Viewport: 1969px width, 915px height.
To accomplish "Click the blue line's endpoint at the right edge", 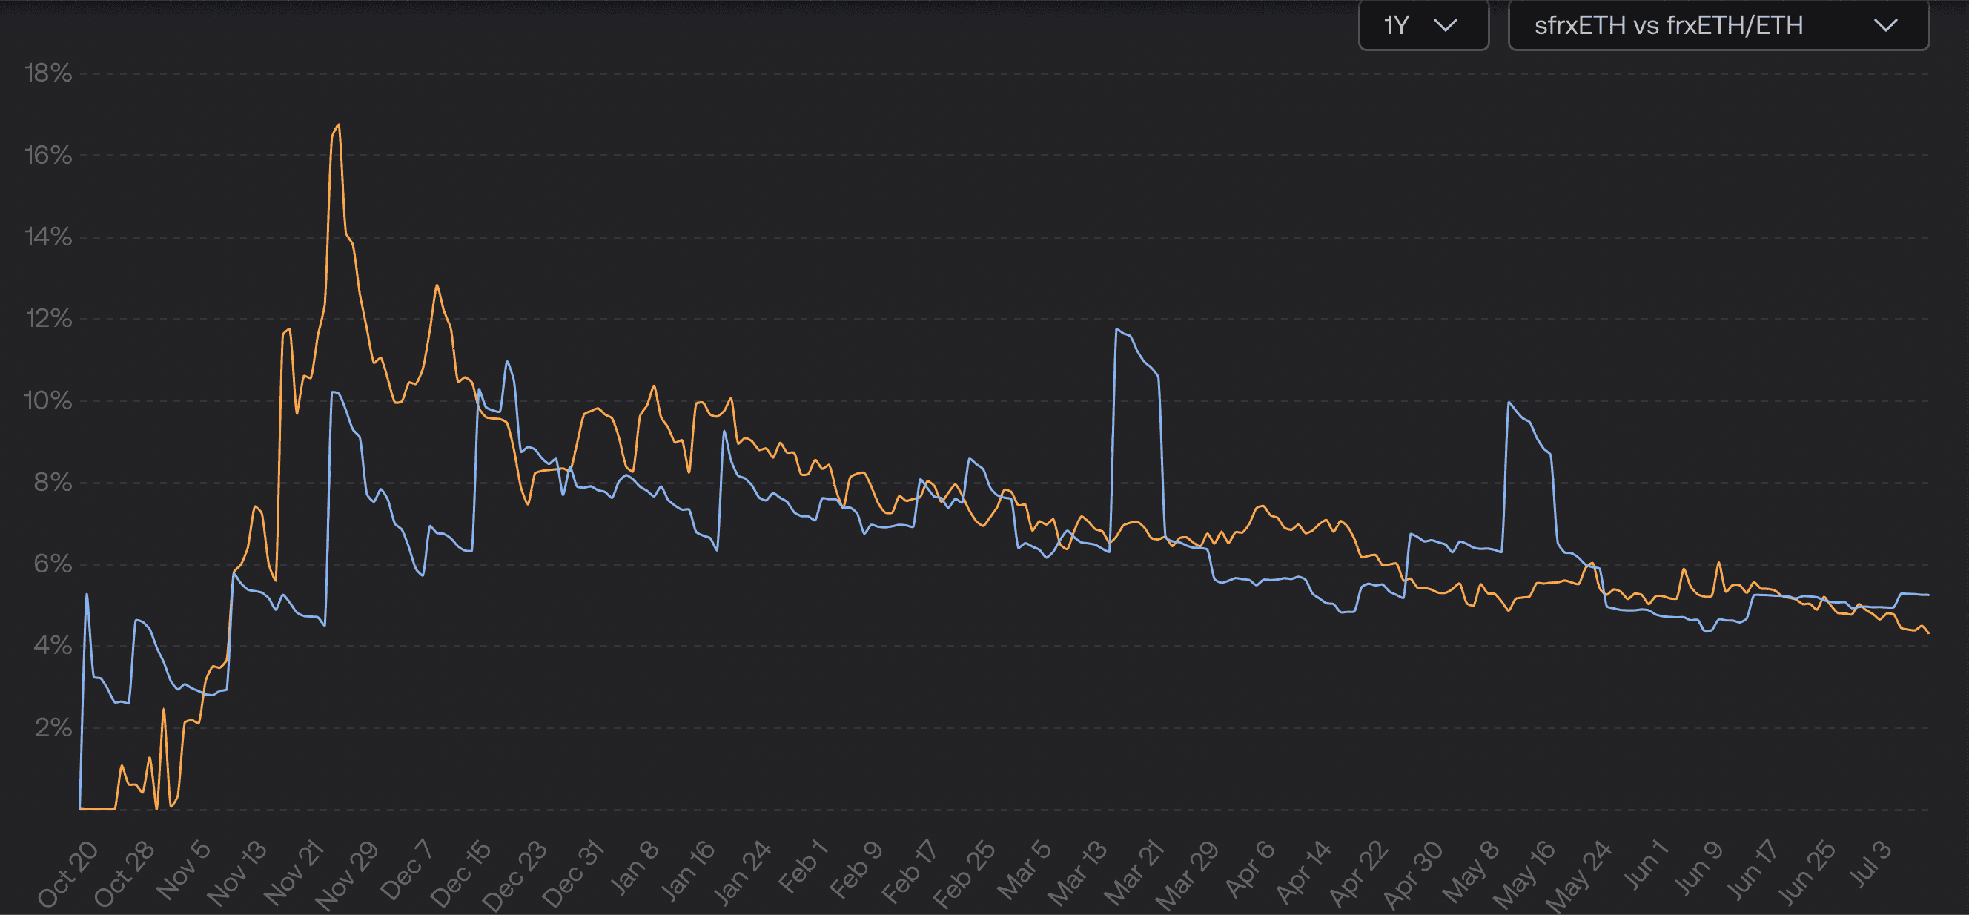I will (x=1927, y=595).
